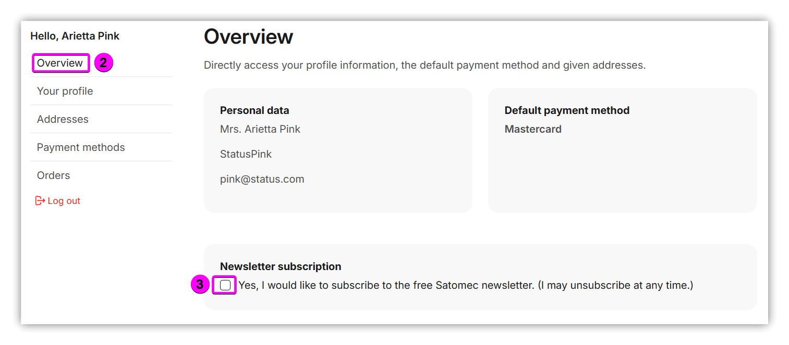Click the pink number 3 marker badge
789x345 pixels.
point(200,285)
